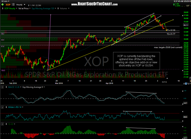Expand the Wilder's RSI 14 menu arrow
Screen dimensions: 191x139
(23, 107)
